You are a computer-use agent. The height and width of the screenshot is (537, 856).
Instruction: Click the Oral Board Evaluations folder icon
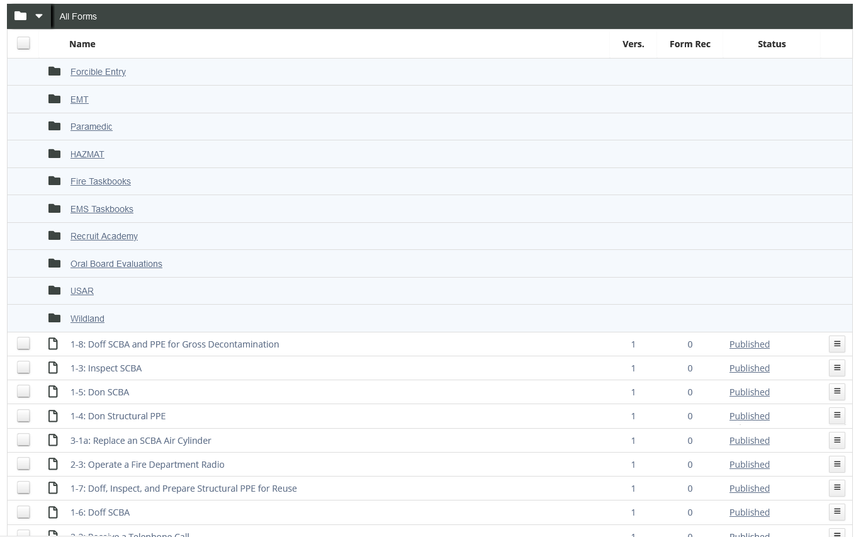click(x=55, y=263)
